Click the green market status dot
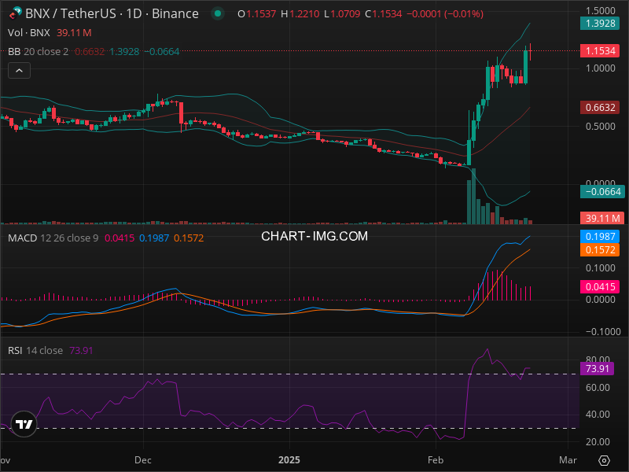Viewport: 629px width, 472px height. (218, 13)
